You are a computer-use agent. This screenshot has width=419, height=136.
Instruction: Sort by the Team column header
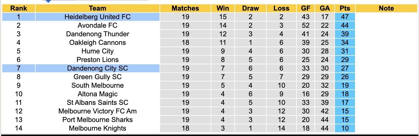tap(97, 8)
